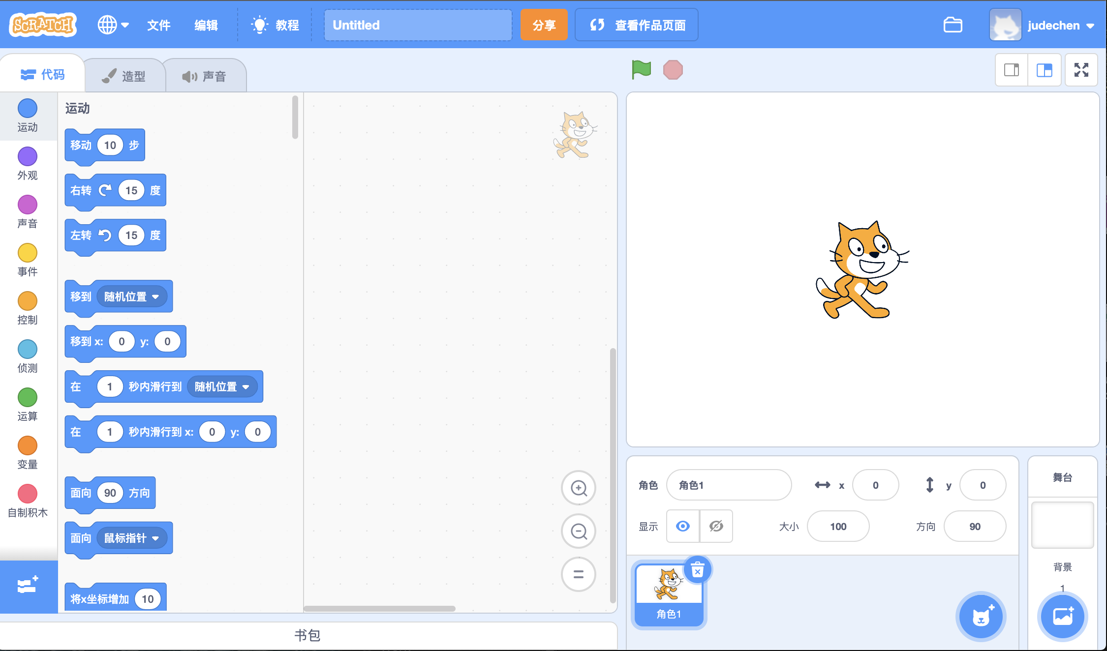Screen dimensions: 1107x651
Task: Select the 变量 block category
Action: 28,453
